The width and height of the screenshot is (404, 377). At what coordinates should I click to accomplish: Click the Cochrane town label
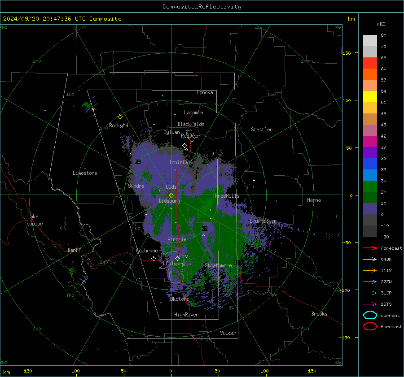(147, 251)
